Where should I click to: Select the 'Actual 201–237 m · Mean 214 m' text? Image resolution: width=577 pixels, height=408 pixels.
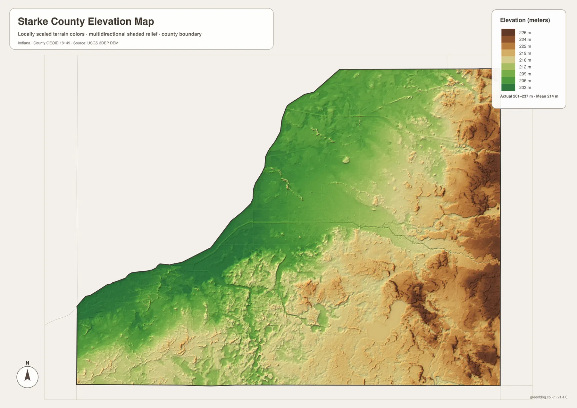pos(529,96)
